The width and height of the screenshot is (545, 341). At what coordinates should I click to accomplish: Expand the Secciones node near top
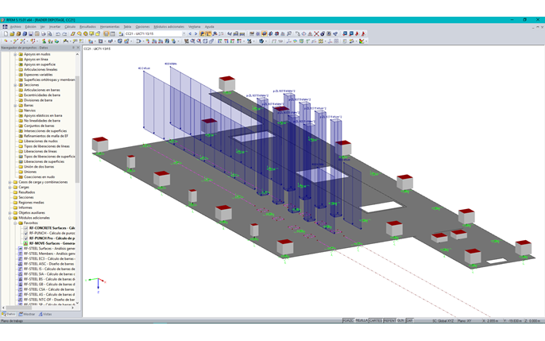pos(15,85)
